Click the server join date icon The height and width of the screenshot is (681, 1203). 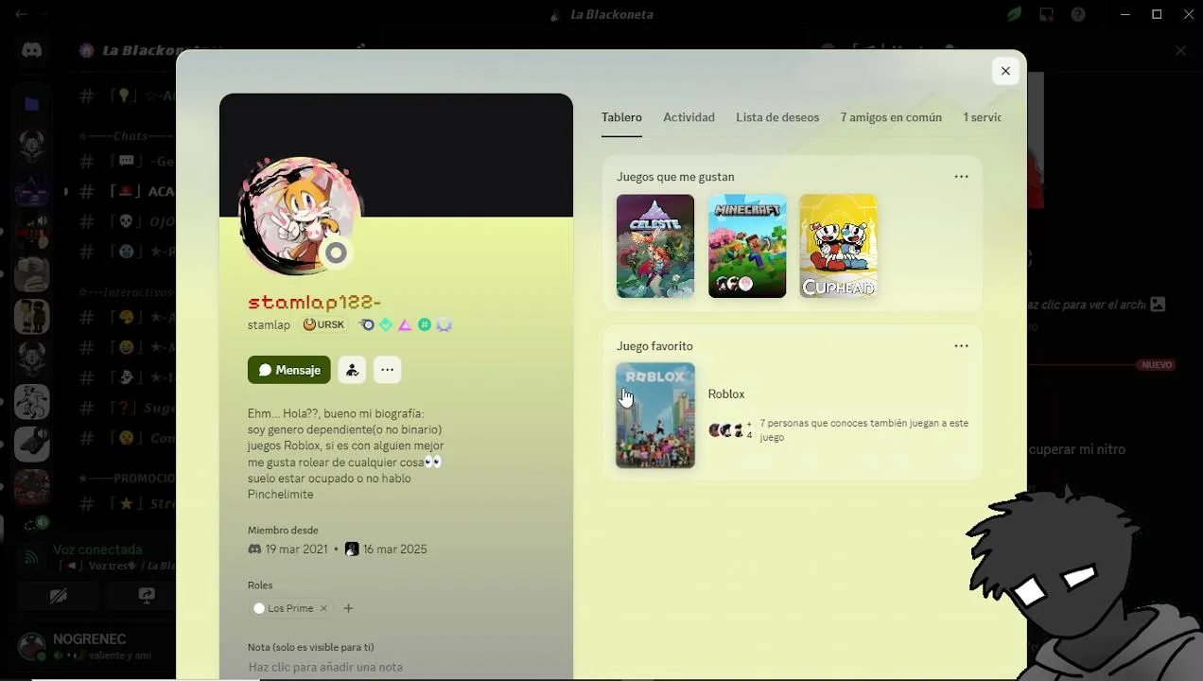(x=352, y=549)
